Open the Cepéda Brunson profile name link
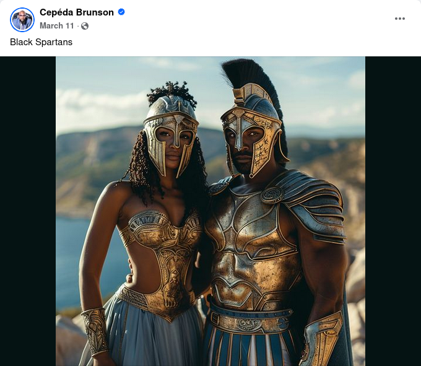Image resolution: width=421 pixels, height=366 pixels. click(77, 12)
